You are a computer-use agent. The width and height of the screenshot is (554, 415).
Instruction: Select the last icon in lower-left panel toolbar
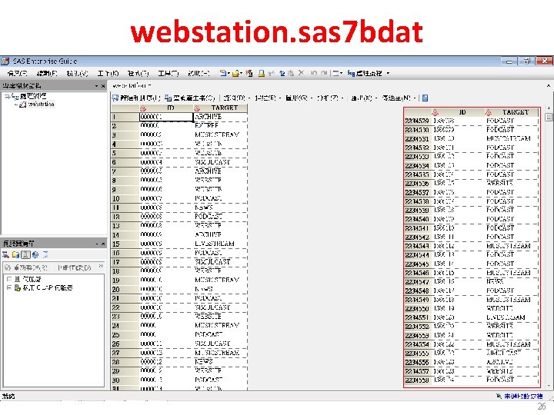click(45, 254)
